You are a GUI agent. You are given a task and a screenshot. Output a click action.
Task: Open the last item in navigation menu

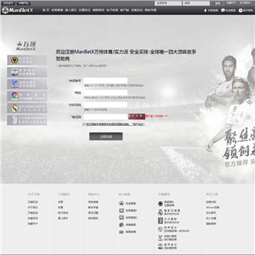151,10
